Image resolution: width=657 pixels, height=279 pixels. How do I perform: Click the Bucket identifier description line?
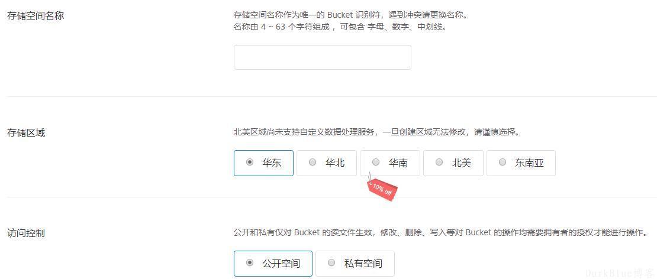(350, 15)
